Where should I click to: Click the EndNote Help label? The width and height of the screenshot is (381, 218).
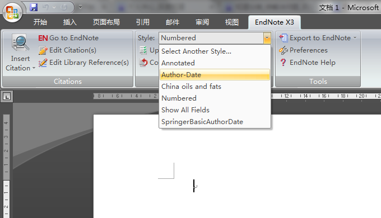[x=313, y=63]
